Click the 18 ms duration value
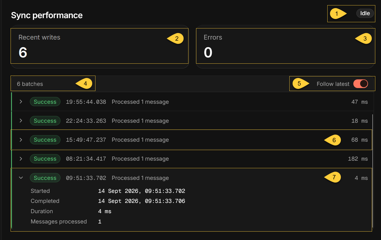381x240 pixels. 360,121
